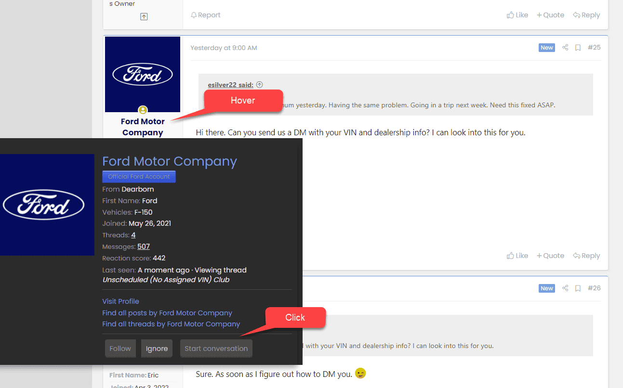
Task: Like post #25 from Ford Motor Company
Action: point(517,256)
